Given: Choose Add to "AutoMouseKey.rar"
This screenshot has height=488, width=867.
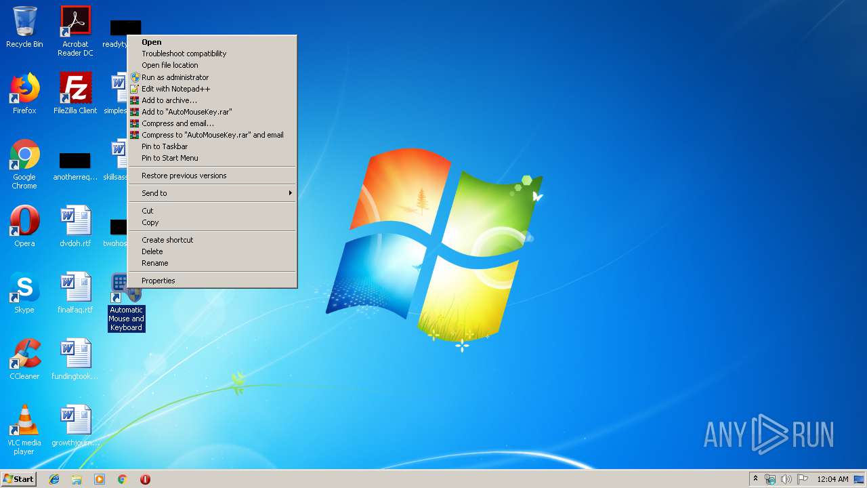Looking at the screenshot, I should (213, 112).
